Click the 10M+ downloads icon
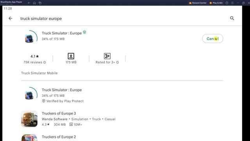This screenshot has height=141, width=250. coord(71,124)
